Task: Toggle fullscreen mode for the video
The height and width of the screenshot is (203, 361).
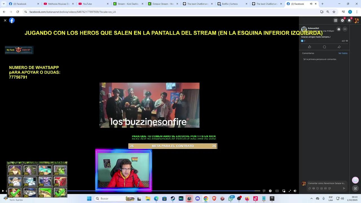Action: pyautogui.click(x=290, y=191)
